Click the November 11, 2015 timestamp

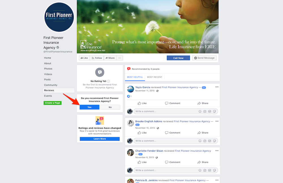[x=145, y=91]
